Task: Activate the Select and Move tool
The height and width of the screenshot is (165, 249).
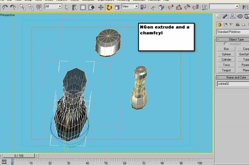Action: pos(101,7)
